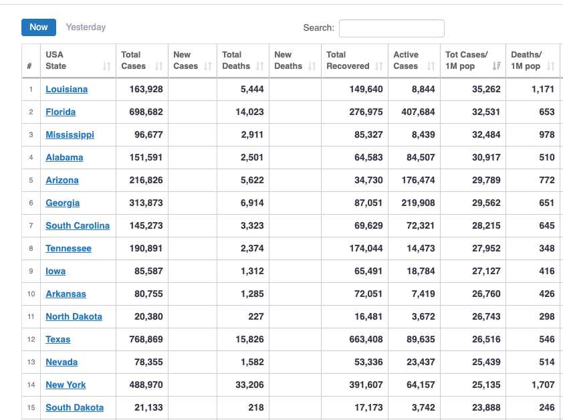The height and width of the screenshot is (420, 563).
Task: Open the Florida link
Action: pos(61,112)
